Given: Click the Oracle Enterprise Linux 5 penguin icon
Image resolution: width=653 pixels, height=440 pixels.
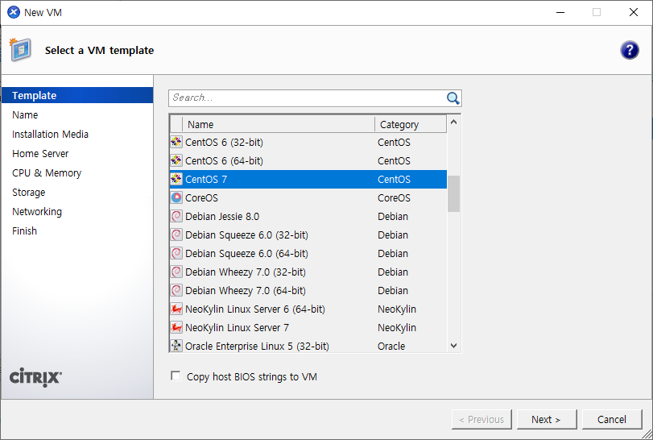Looking at the screenshot, I should point(176,346).
